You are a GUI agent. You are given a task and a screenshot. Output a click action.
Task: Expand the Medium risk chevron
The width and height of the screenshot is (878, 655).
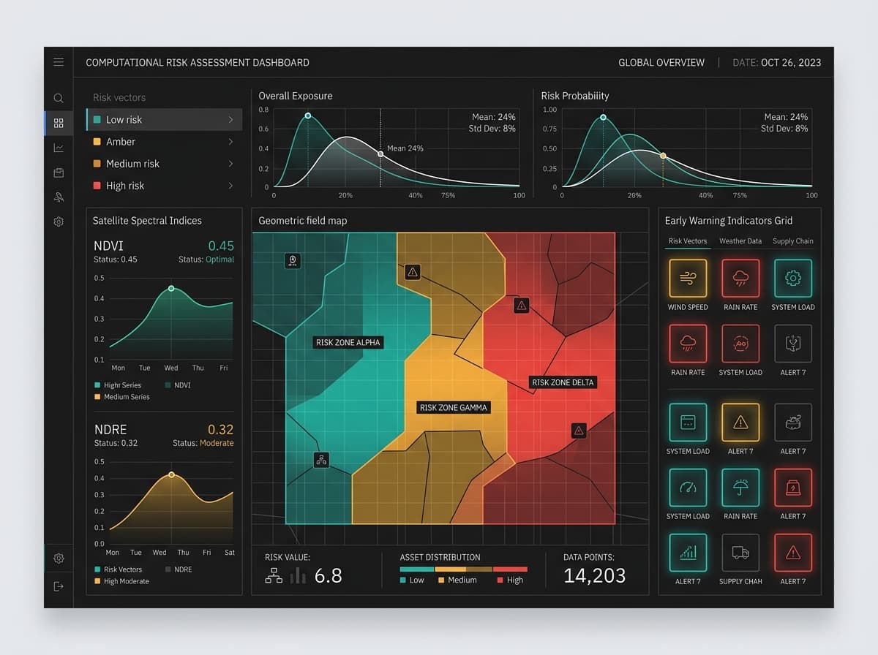point(230,164)
